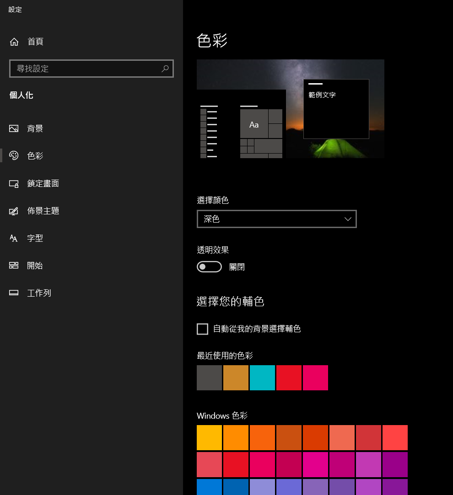This screenshot has height=495, width=453.
Task: Select the magenta swatch in second Windows row
Action: pos(315,465)
